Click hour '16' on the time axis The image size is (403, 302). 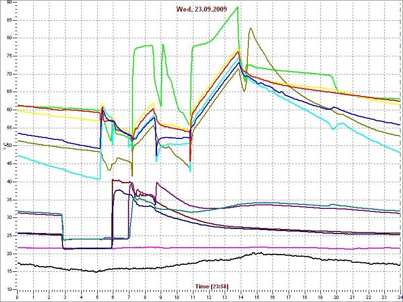272,297
